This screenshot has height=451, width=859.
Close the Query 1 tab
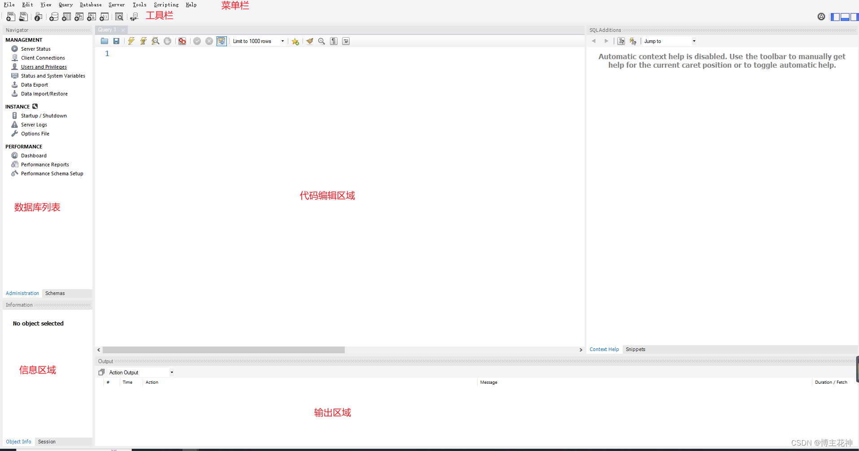click(x=123, y=30)
